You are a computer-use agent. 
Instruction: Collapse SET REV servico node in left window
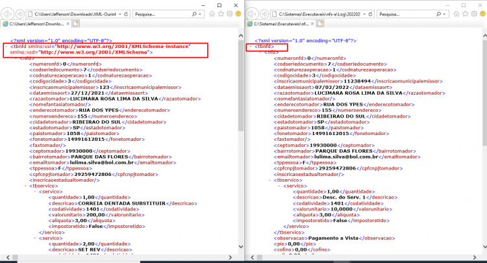[35, 238]
